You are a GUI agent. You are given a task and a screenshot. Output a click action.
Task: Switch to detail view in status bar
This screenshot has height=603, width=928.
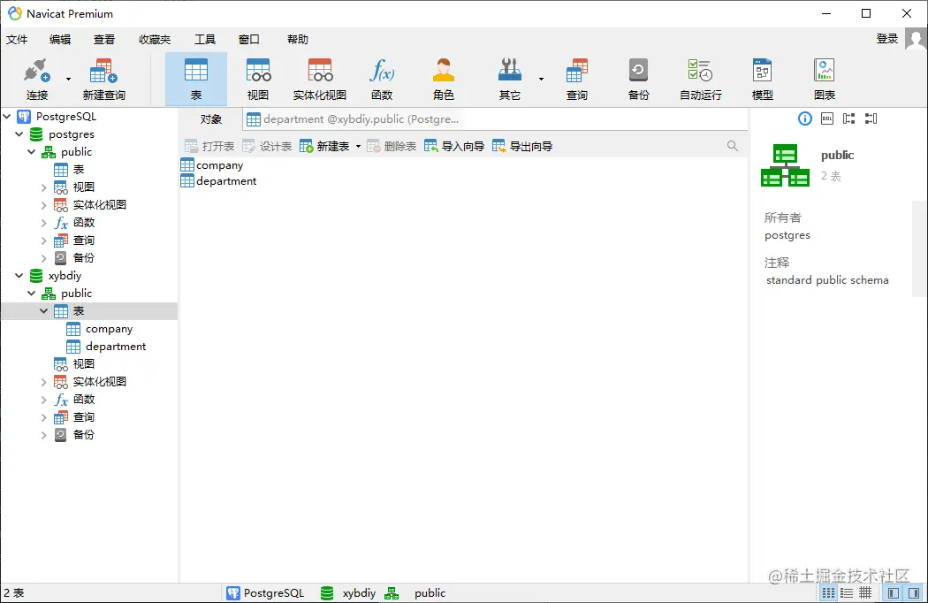847,593
